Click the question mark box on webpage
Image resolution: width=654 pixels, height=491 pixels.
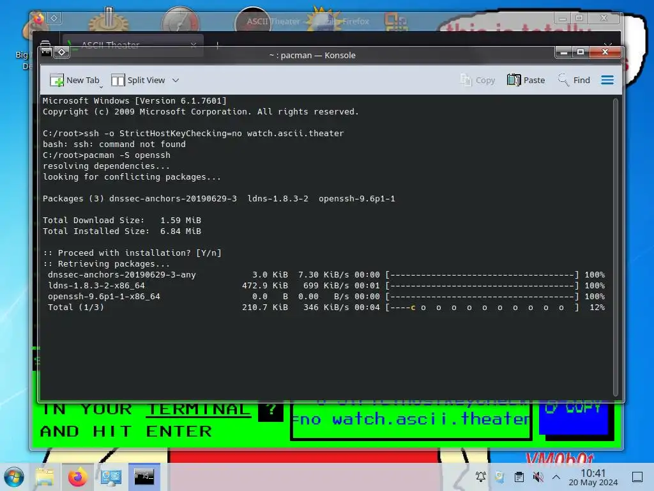(271, 412)
